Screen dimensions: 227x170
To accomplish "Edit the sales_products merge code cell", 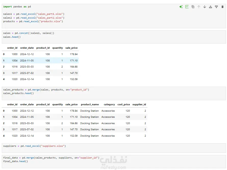I will pos(114,93).
